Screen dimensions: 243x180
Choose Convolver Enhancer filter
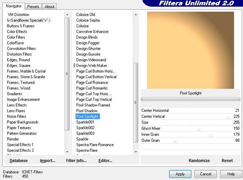point(92,32)
